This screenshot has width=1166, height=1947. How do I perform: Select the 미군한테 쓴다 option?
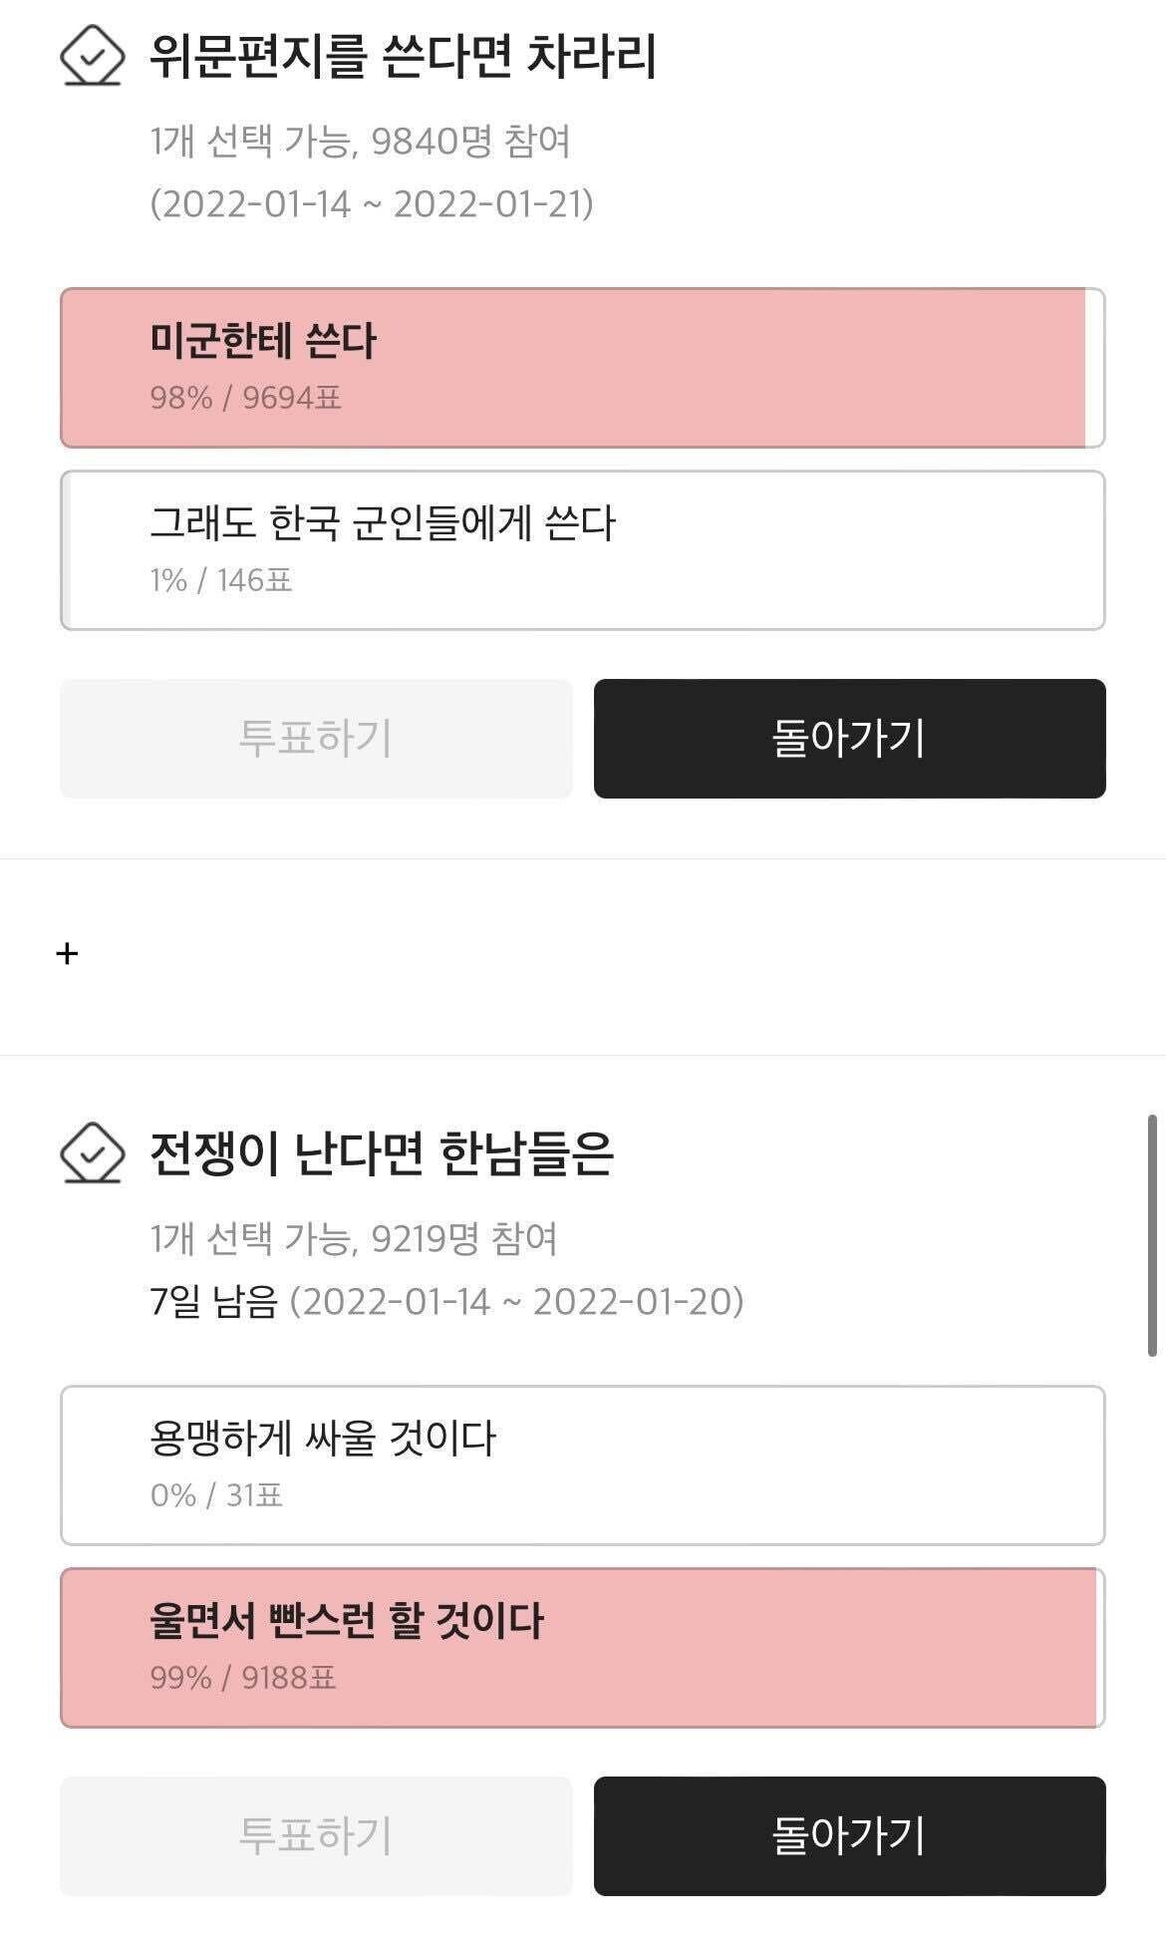point(582,368)
